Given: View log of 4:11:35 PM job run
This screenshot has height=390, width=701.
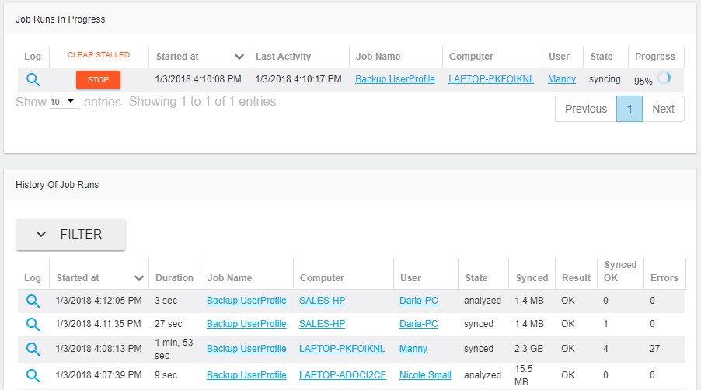Looking at the screenshot, I should [33, 324].
